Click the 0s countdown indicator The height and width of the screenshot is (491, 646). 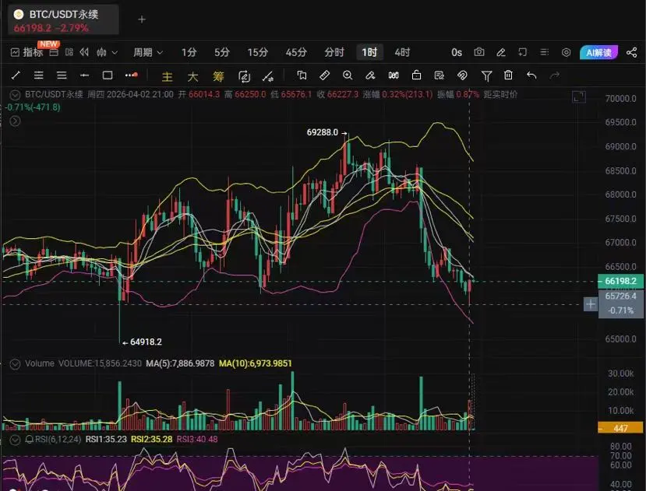coord(457,52)
